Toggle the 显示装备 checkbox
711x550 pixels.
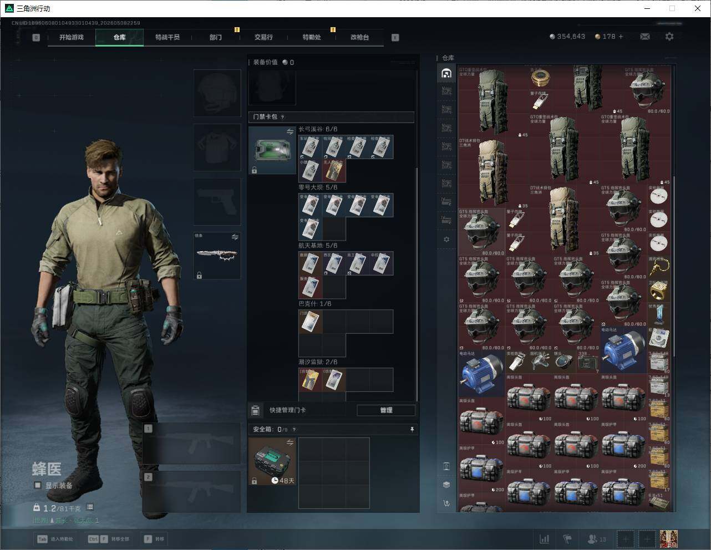coord(38,485)
